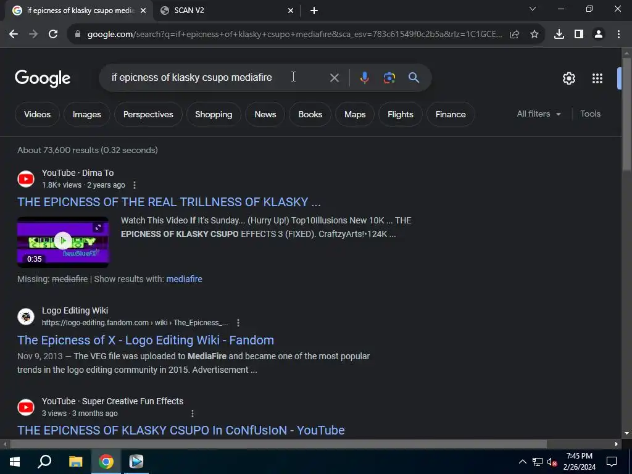Open the taskbar clock showing 7:45 PM

pos(580,462)
